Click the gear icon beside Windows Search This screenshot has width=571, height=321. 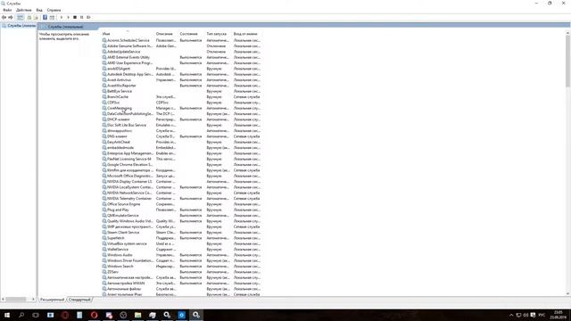pos(104,266)
